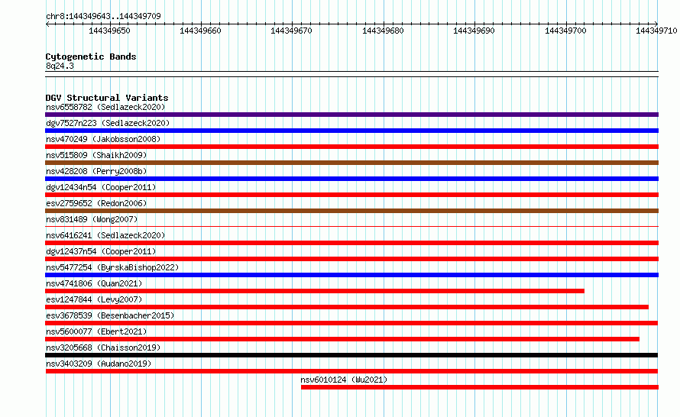Click the 8q24.3 band label
Viewport: 680px width, 417px height.
60,66
